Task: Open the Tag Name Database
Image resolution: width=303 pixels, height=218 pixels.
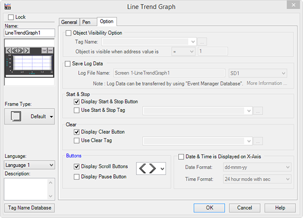Action: [x=29, y=208]
